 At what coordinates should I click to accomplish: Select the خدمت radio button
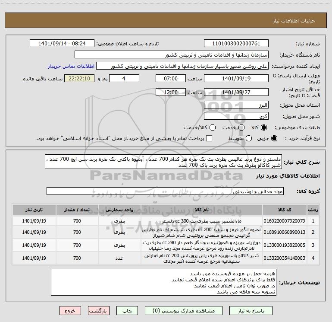tap(241, 128)
